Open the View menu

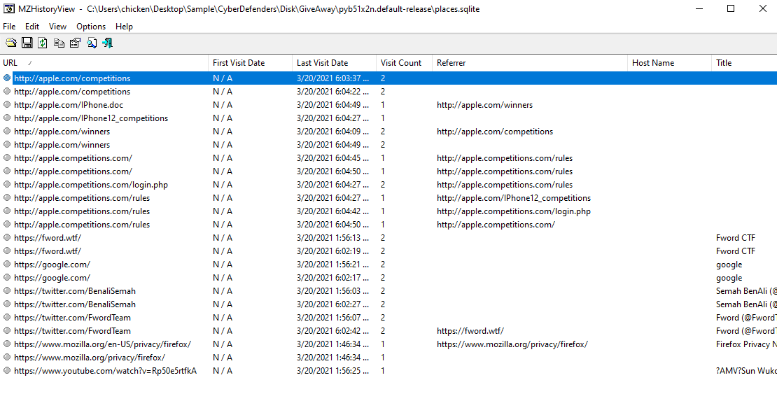[58, 27]
